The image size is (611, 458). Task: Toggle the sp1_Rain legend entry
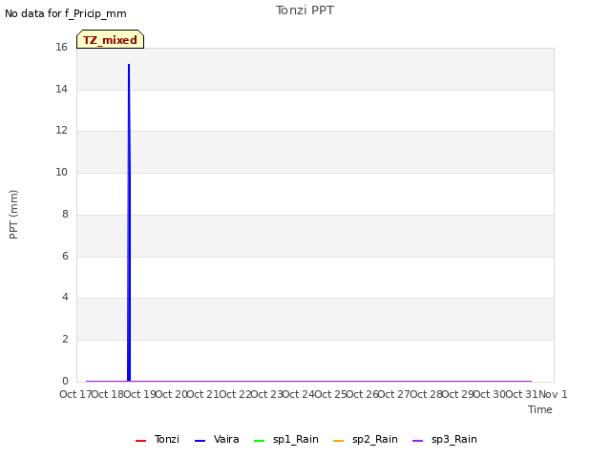click(x=286, y=440)
